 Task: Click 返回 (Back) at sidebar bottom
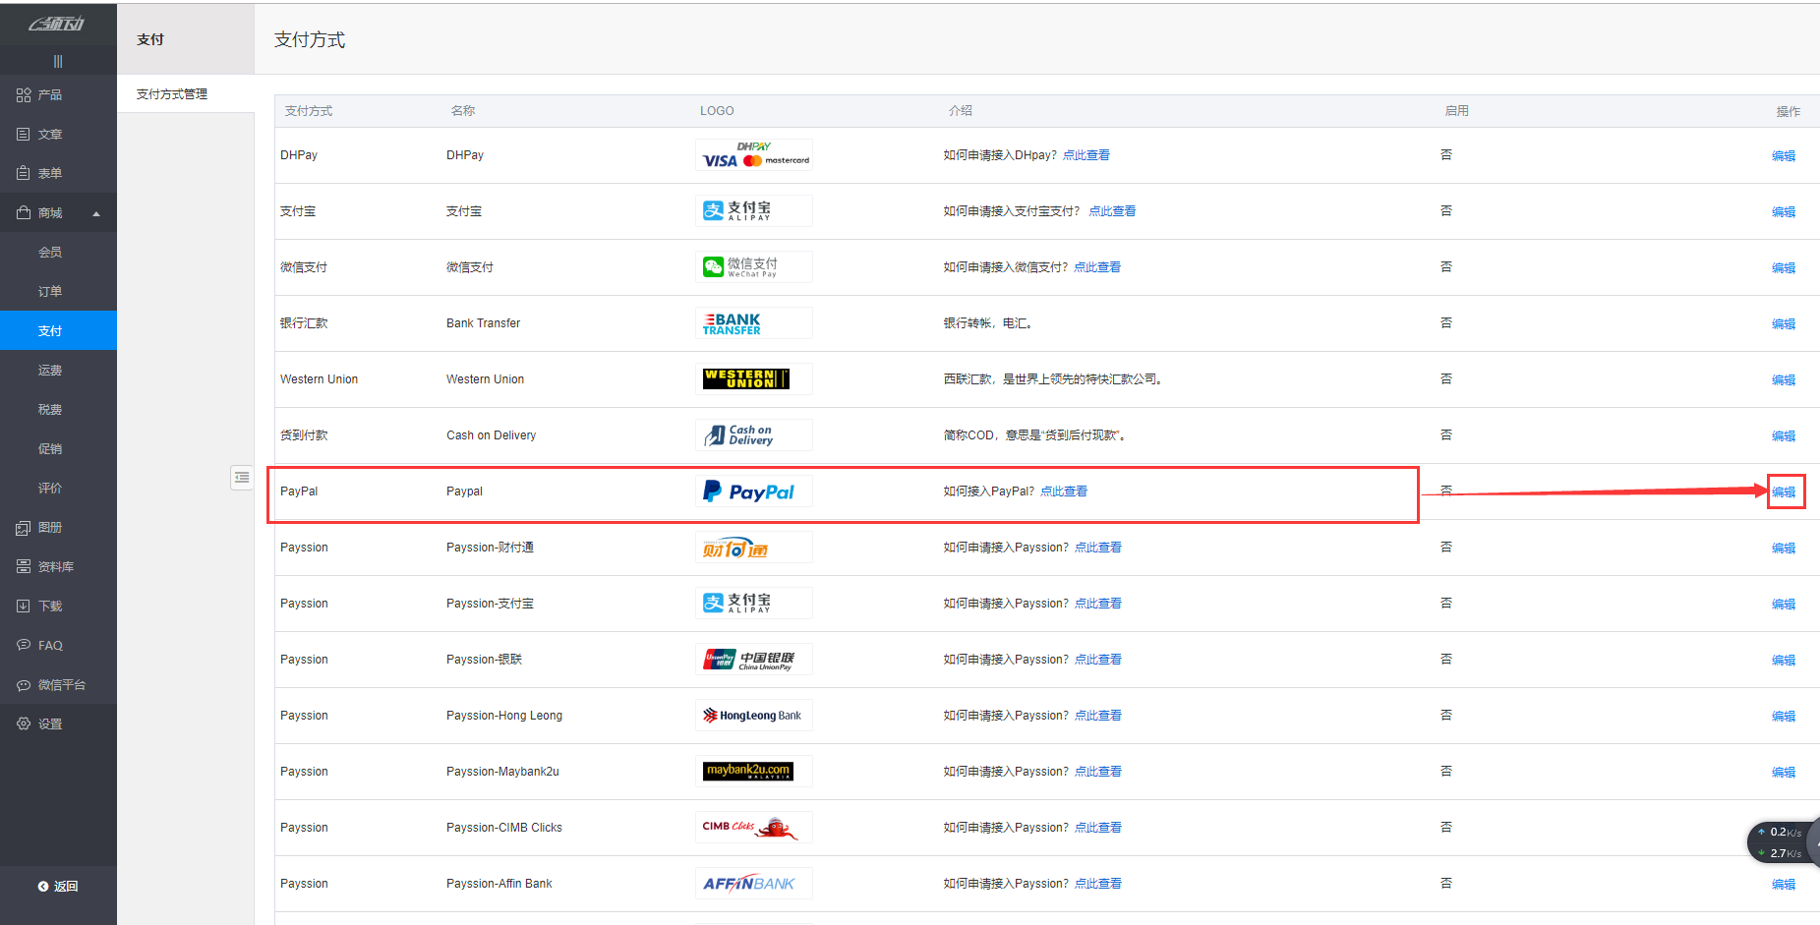[x=58, y=887]
